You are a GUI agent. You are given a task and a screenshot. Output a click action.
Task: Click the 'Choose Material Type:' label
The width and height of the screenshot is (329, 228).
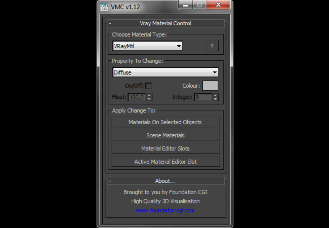point(139,34)
